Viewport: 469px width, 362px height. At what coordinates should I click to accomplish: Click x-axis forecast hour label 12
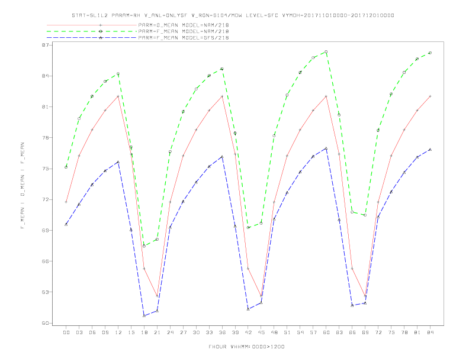[118, 332]
